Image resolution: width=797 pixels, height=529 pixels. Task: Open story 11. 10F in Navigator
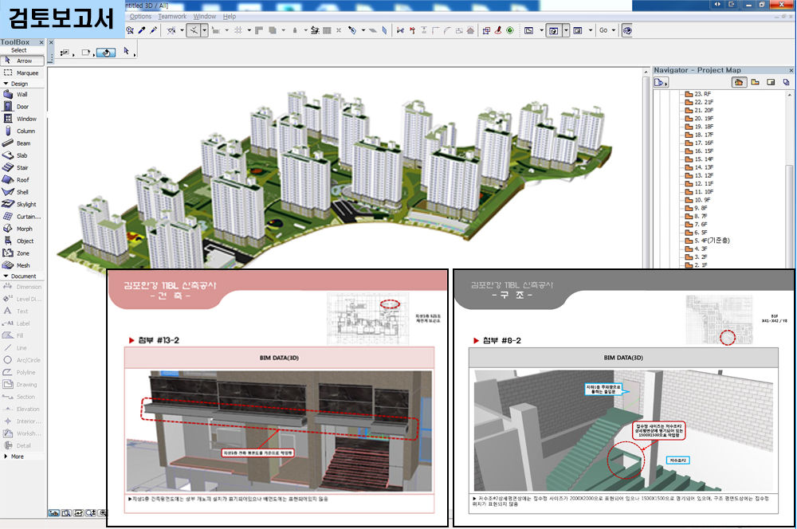pos(700,191)
